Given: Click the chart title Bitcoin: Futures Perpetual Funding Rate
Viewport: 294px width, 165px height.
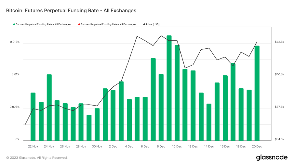Looking at the screenshot, I should tap(71, 10).
